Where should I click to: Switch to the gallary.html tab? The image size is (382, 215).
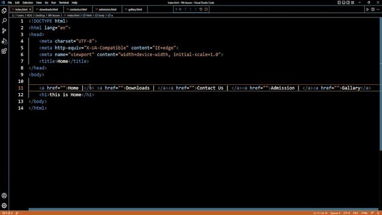135,10
